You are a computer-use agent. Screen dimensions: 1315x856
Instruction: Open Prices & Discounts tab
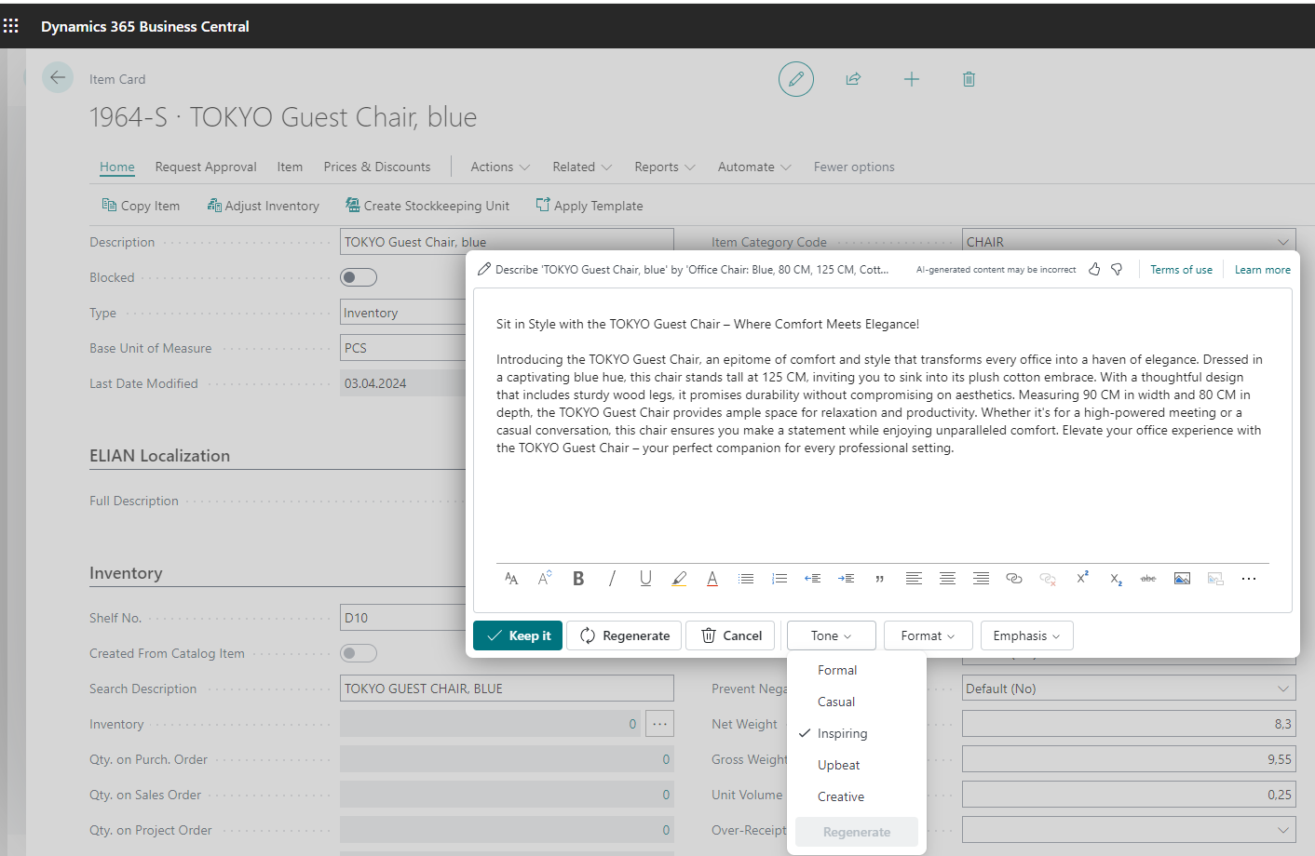coord(377,167)
